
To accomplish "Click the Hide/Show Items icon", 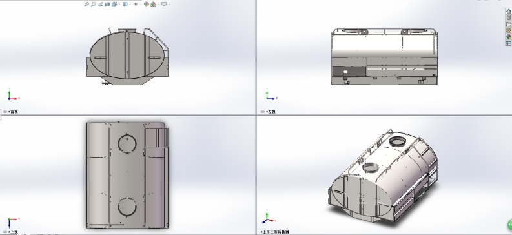I will [x=136, y=5].
